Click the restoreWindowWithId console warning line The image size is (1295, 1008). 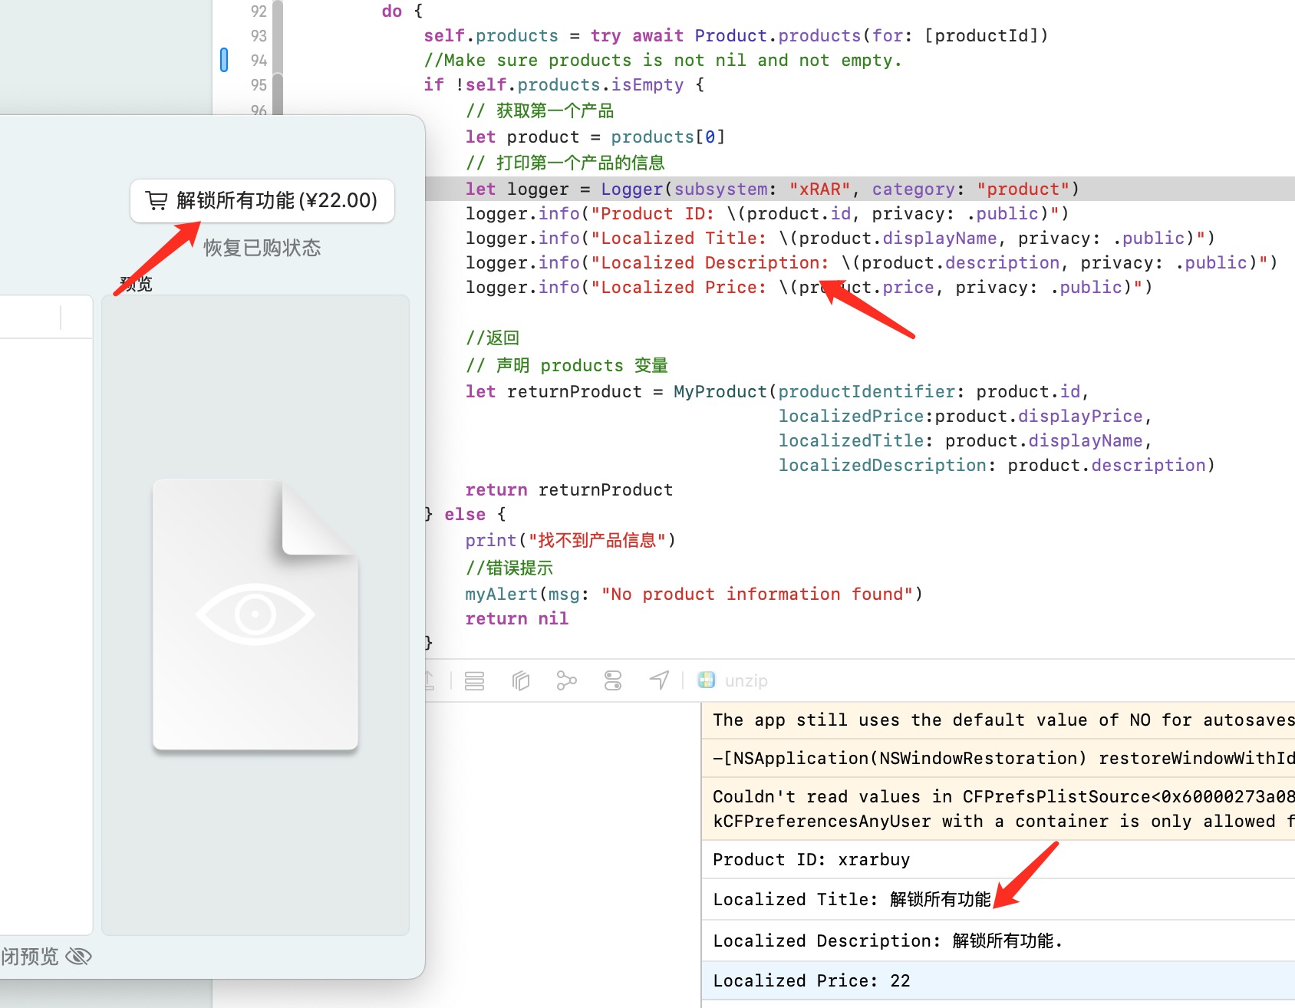[999, 759]
